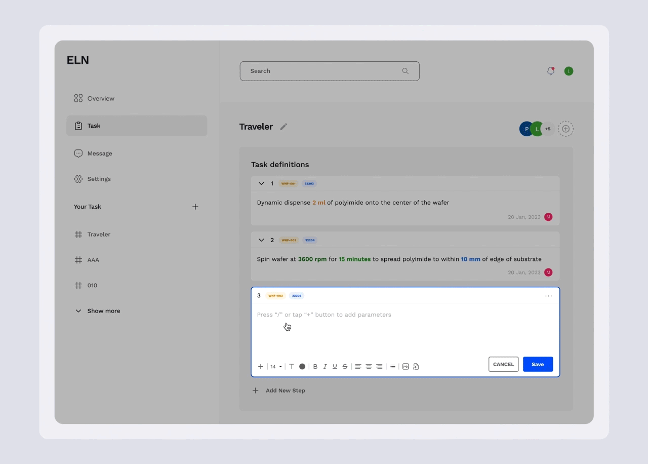Viewport: 648px width, 464px height.
Task: Click the M avatar on step 1
Action: click(x=548, y=217)
